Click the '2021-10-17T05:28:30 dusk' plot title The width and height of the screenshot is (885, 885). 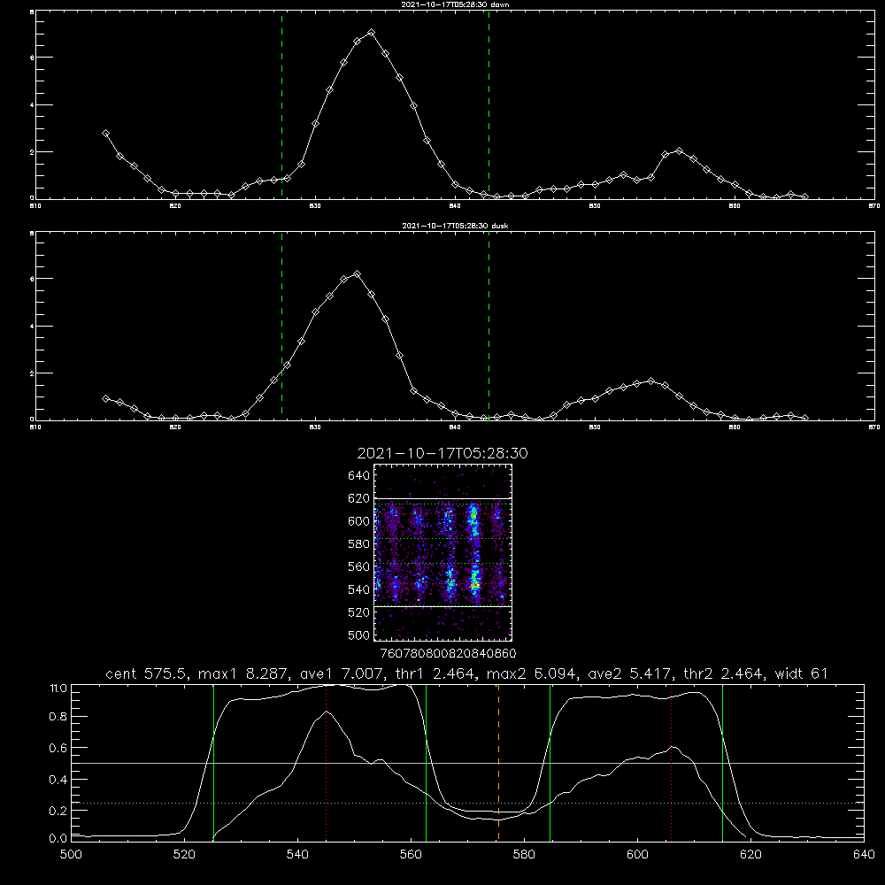pos(455,226)
